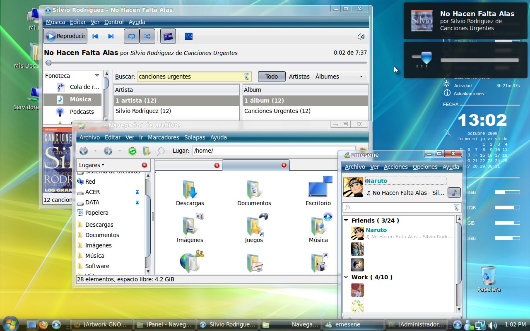
Task: Open the forward history dropdown arrow
Action: pyautogui.click(x=120, y=151)
